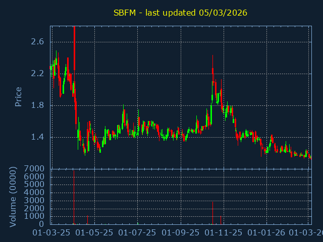Select the 01-07-25 date label
This screenshot has height=242, width=323.
[137, 232]
